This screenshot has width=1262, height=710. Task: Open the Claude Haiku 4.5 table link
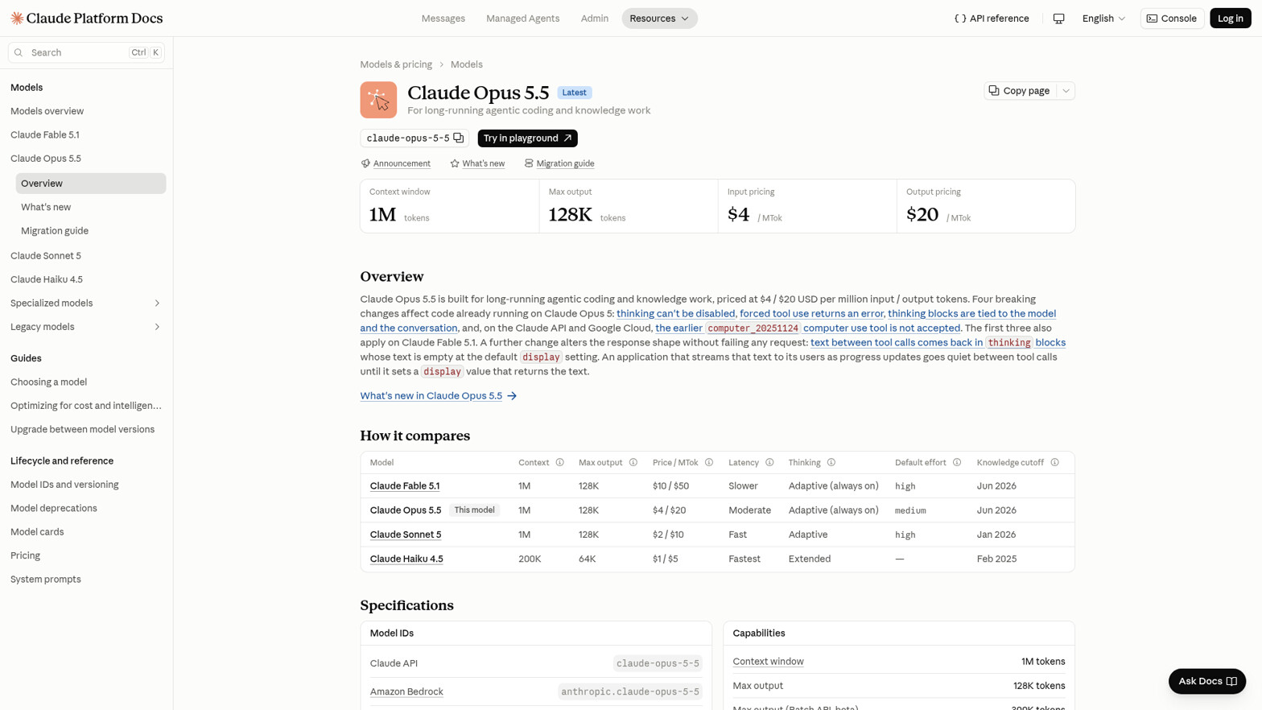pyautogui.click(x=406, y=559)
